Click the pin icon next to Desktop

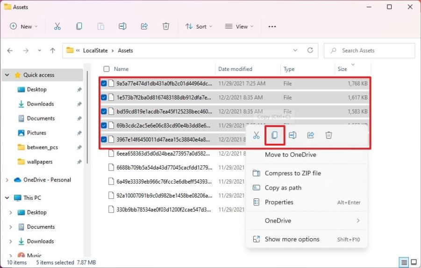[79, 90]
